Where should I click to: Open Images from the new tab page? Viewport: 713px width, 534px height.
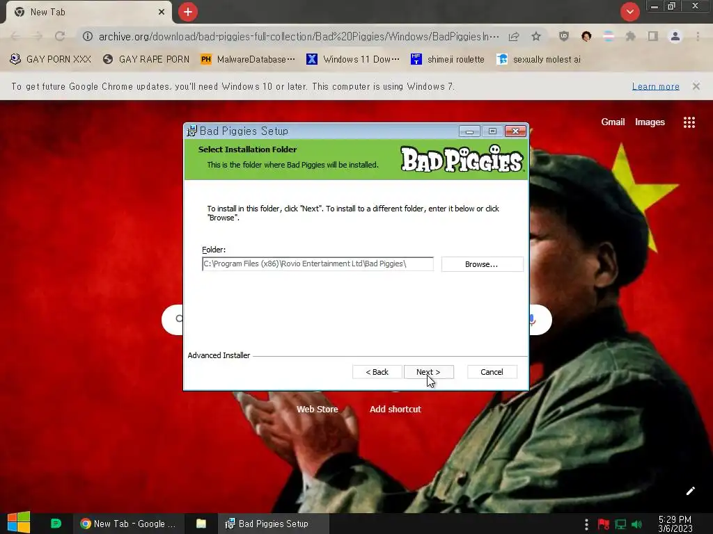point(650,122)
